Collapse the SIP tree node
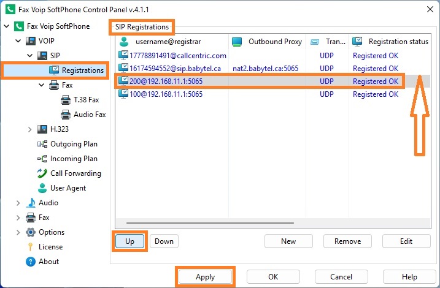Viewport: 440px width, 288px height. tap(30, 56)
